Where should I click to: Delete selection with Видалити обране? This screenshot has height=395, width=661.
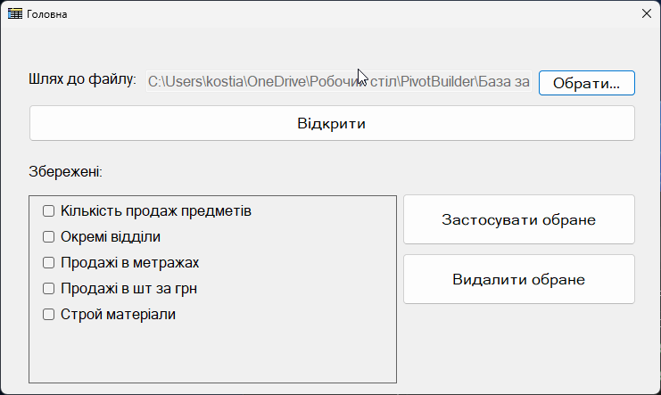[519, 279]
